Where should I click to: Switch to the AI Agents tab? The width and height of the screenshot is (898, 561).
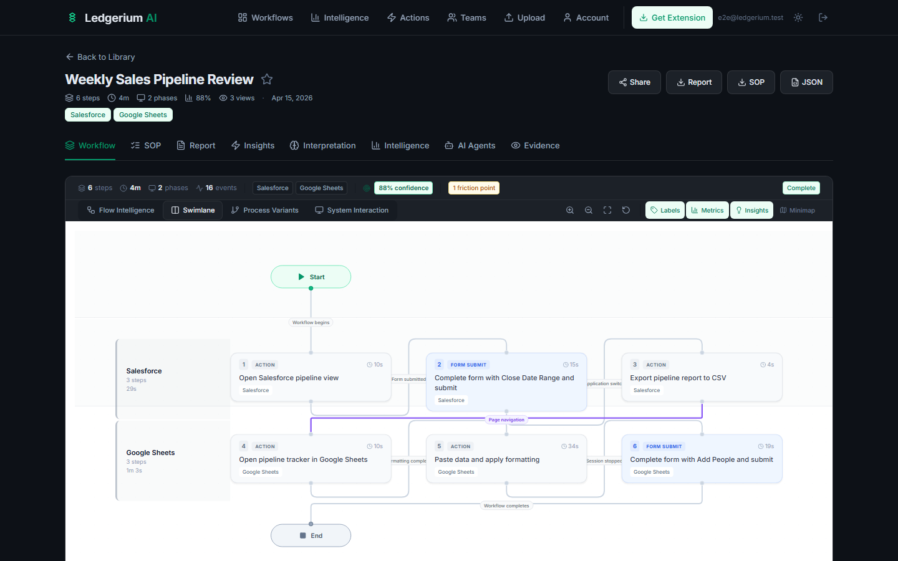click(x=470, y=145)
